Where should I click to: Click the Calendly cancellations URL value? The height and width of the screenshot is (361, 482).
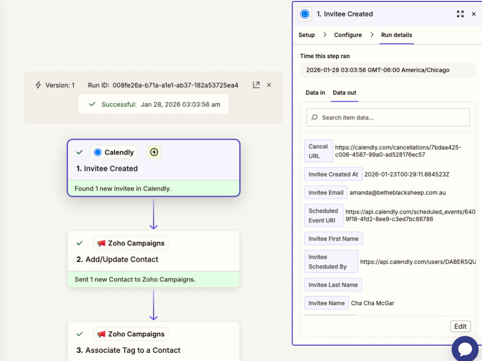click(398, 151)
